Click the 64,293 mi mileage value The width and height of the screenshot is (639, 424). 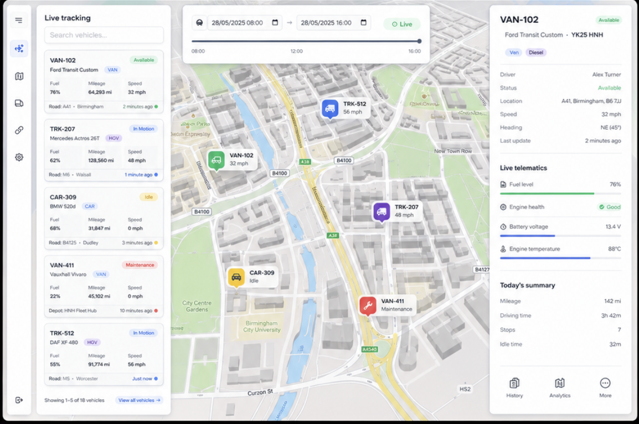click(100, 92)
